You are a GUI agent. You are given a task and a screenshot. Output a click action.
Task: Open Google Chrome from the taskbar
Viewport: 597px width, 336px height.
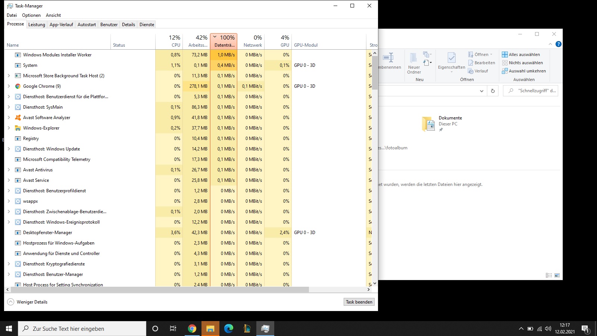[x=192, y=329]
